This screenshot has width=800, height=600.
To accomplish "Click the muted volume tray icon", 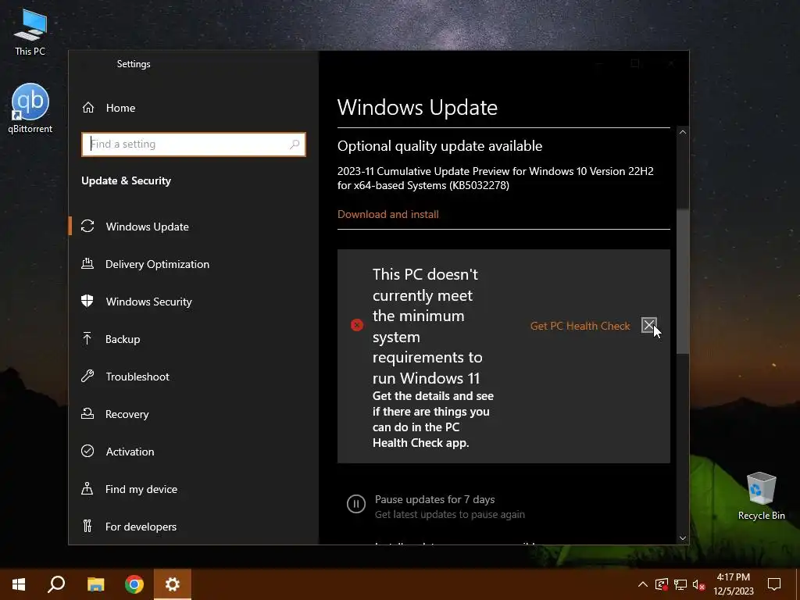I will [x=699, y=584].
